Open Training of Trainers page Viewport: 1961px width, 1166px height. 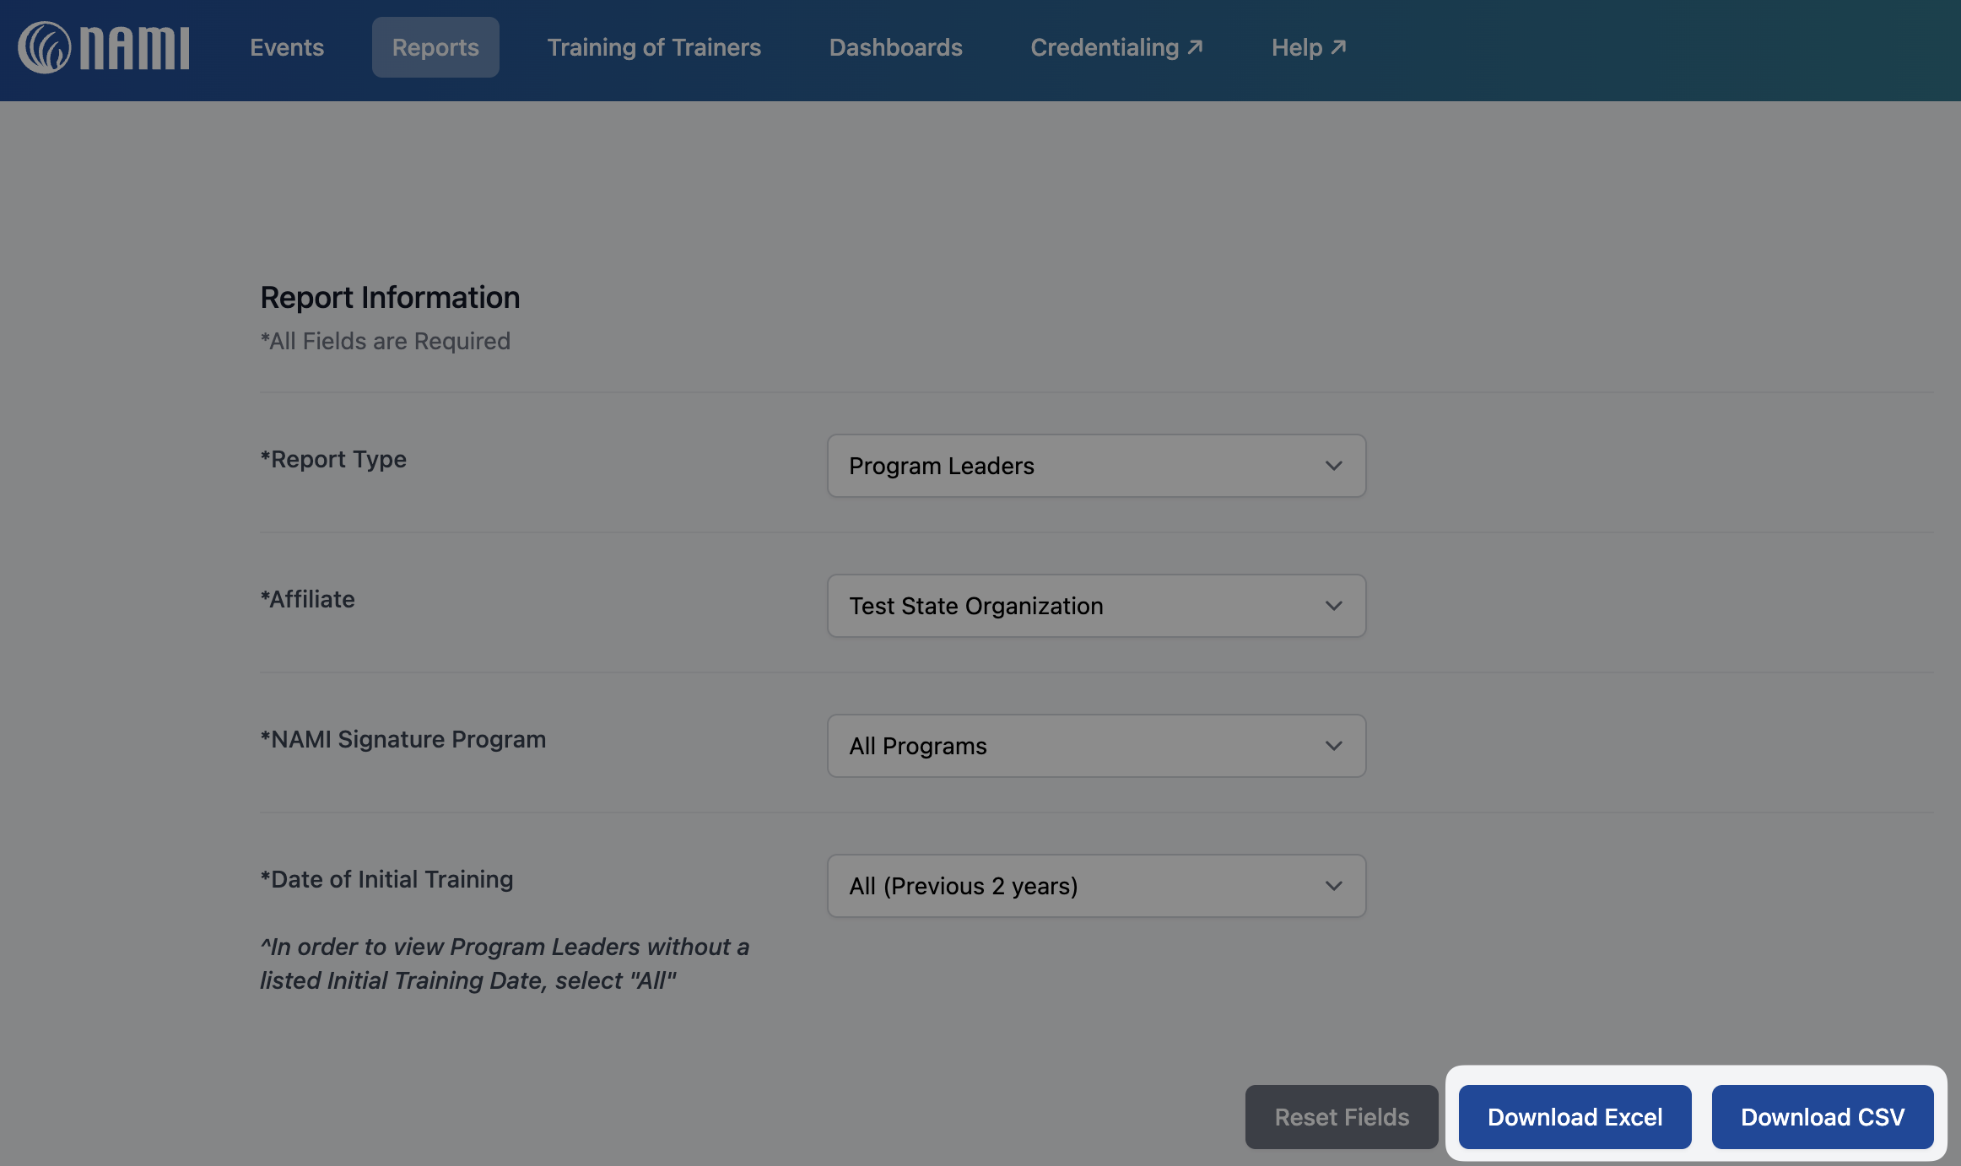pyautogui.click(x=654, y=47)
